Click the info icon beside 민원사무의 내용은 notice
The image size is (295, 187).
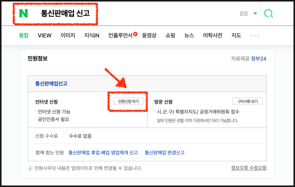pos(30,168)
